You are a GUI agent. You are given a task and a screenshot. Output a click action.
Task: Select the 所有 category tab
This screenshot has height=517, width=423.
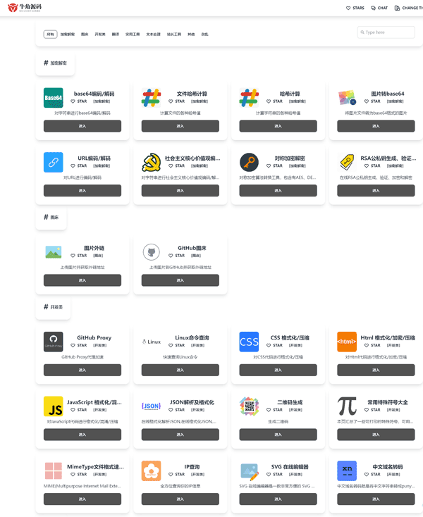click(50, 35)
